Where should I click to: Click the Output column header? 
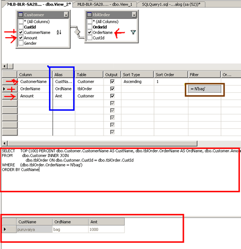tap(112, 75)
